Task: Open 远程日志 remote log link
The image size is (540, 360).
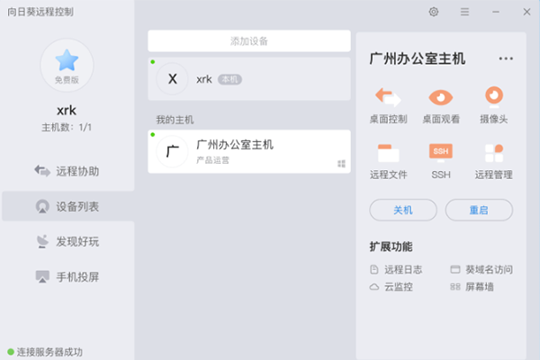Action: 397,269
